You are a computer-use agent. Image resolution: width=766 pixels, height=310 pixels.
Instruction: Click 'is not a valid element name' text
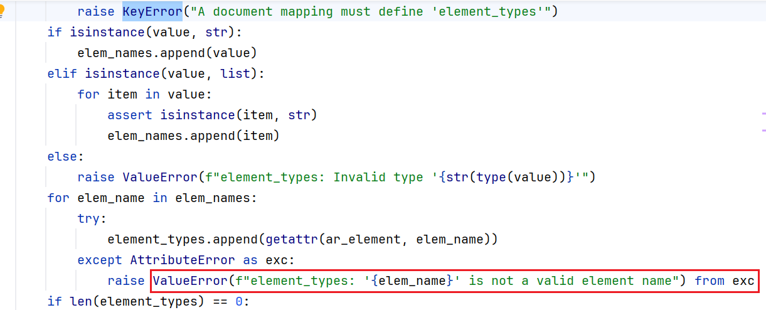pyautogui.click(x=570, y=281)
